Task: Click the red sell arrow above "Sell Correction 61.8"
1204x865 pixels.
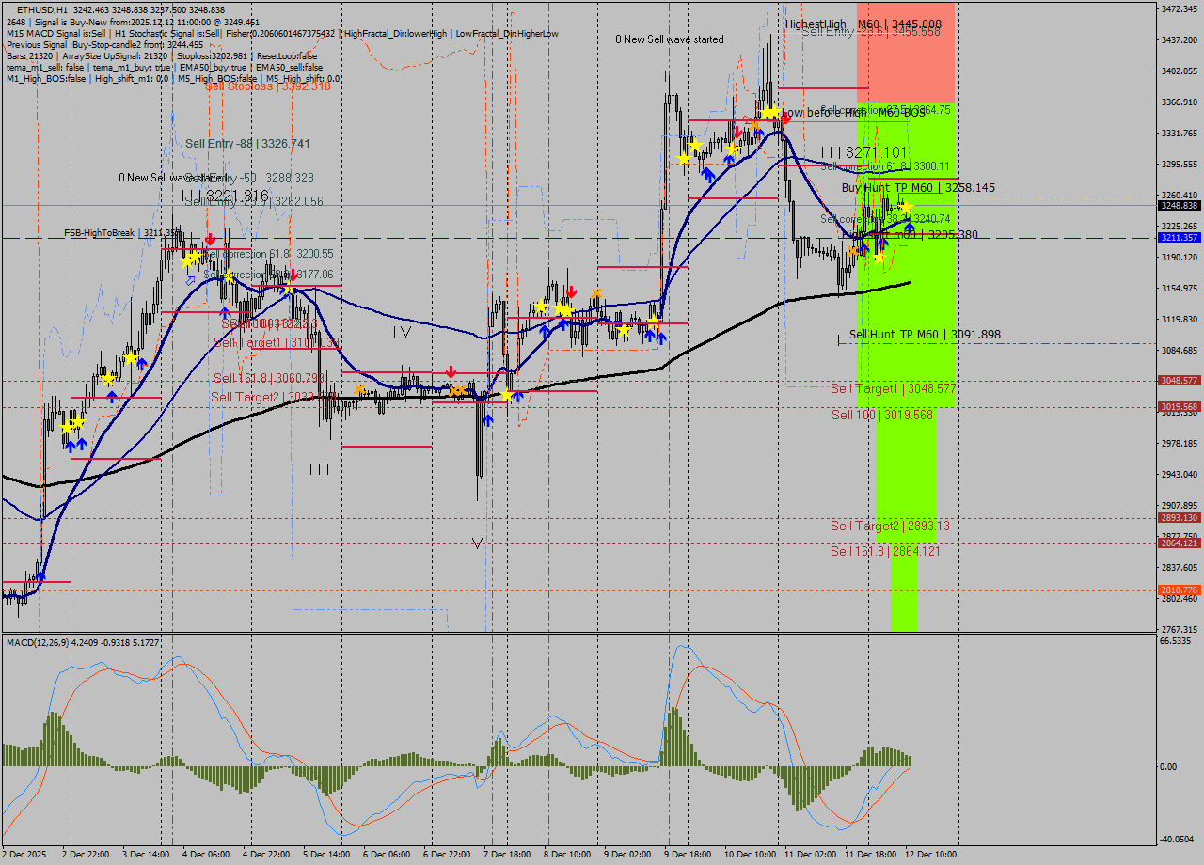Action: point(211,239)
